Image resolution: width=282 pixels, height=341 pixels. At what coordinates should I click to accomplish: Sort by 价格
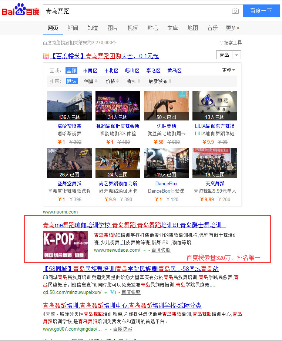click(x=112, y=81)
